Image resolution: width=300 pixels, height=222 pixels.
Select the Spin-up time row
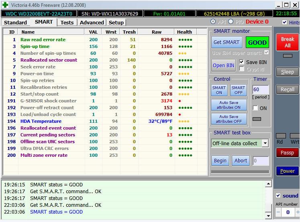coord(105,46)
